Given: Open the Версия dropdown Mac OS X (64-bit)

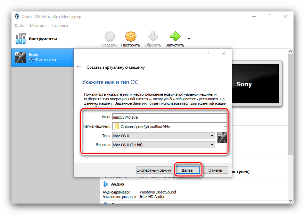Looking at the screenshot, I should pyautogui.click(x=164, y=145).
